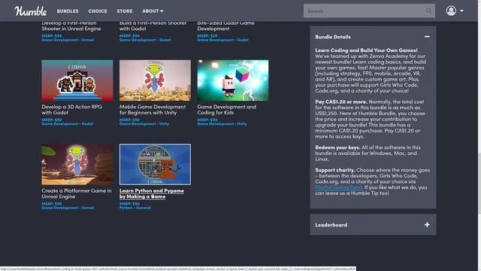Click 'Develop a First-Person Shooter in Unreal Engine' title
Screen dimensions: 481x271
pos(71,26)
